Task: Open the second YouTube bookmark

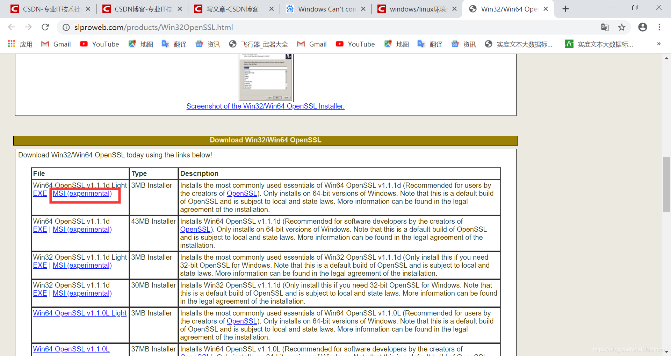Action: point(355,44)
